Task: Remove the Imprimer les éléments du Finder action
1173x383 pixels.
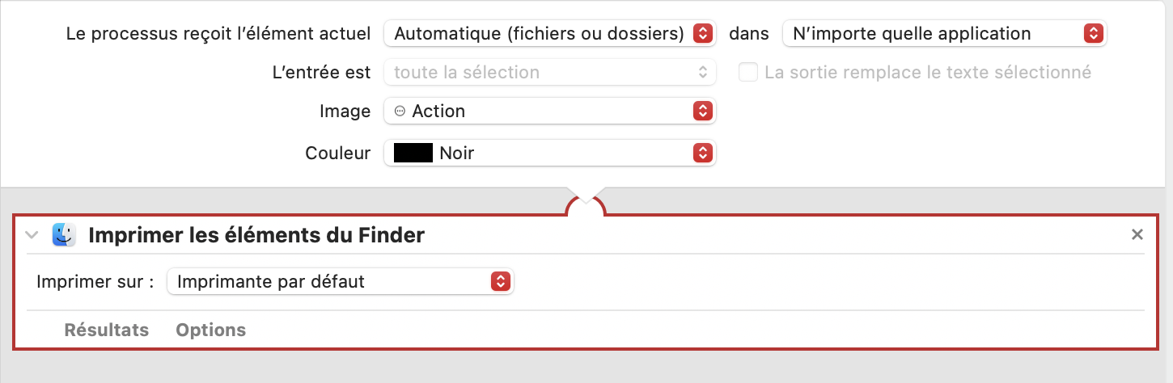Action: pyautogui.click(x=1137, y=235)
